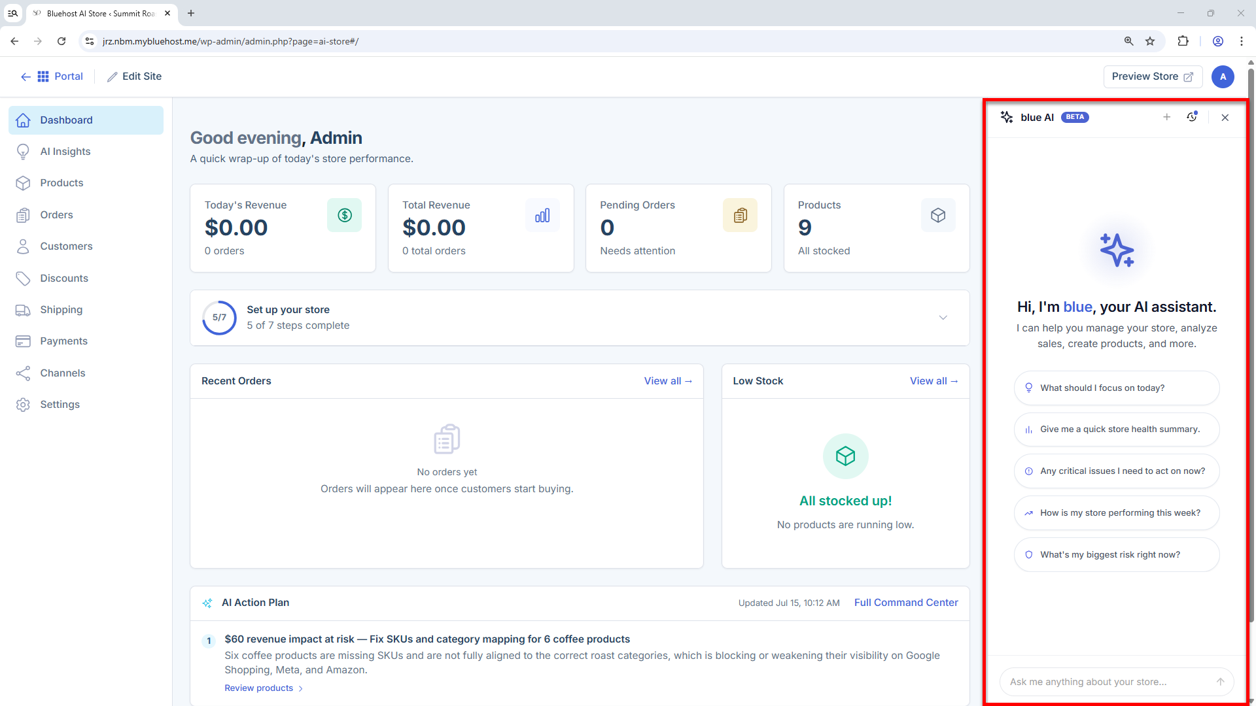The width and height of the screenshot is (1256, 706).
Task: Start a new blue AI chat
Action: tap(1166, 117)
